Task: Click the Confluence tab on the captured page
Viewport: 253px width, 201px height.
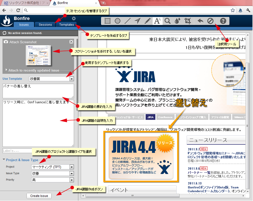Action: point(165,117)
